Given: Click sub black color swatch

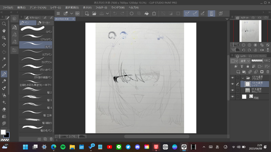Looking at the screenshot, I should point(7,135).
